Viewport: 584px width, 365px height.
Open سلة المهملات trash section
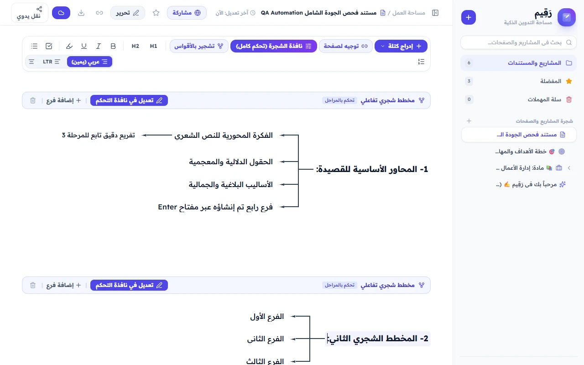[x=518, y=99]
